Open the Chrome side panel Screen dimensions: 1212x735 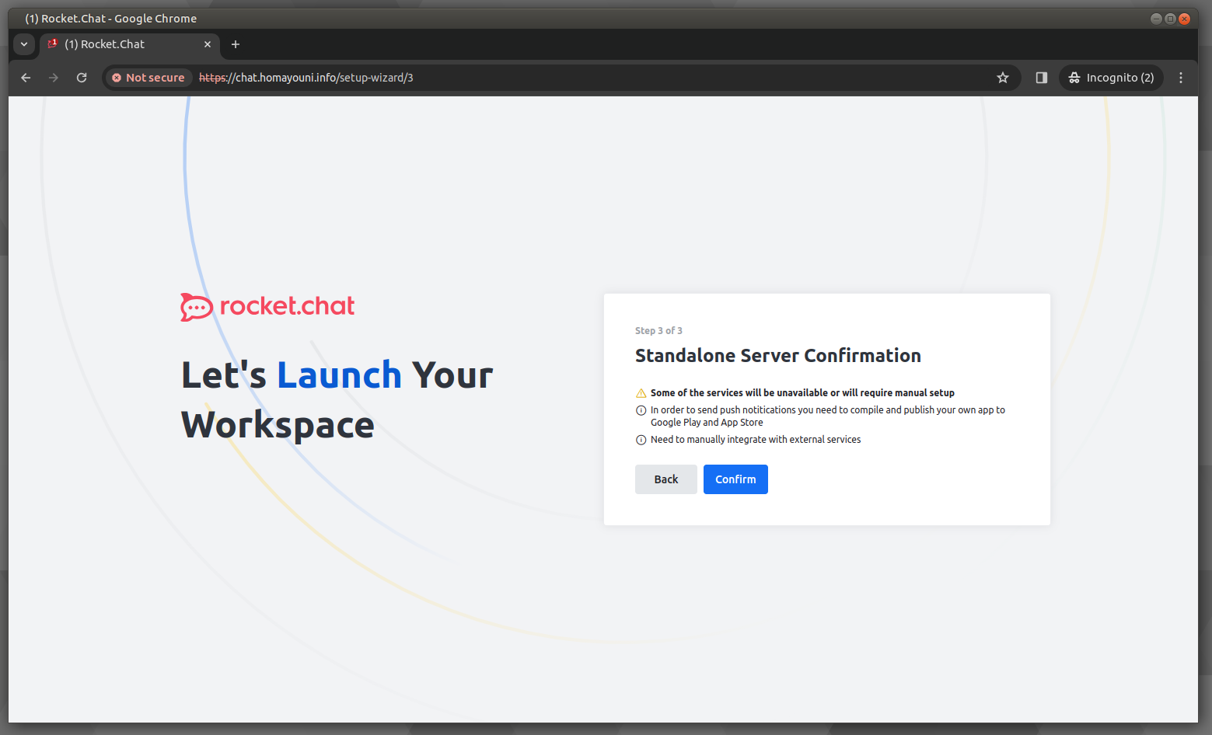point(1042,78)
